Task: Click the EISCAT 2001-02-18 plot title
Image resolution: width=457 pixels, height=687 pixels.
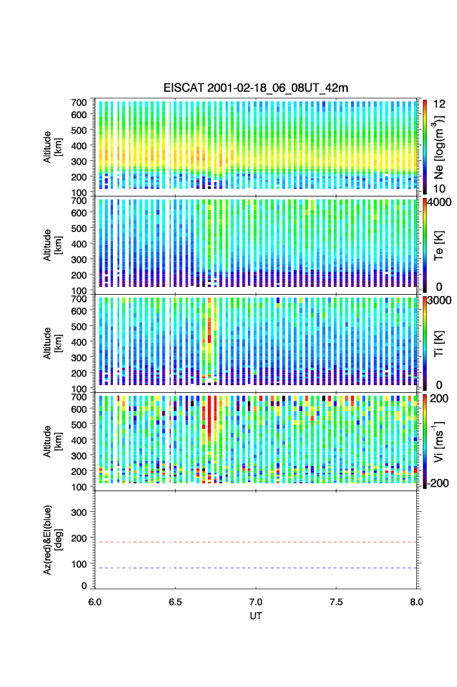Action: point(256,88)
